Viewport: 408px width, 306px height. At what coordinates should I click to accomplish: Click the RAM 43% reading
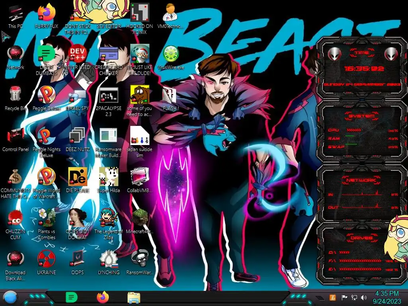tap(393, 139)
